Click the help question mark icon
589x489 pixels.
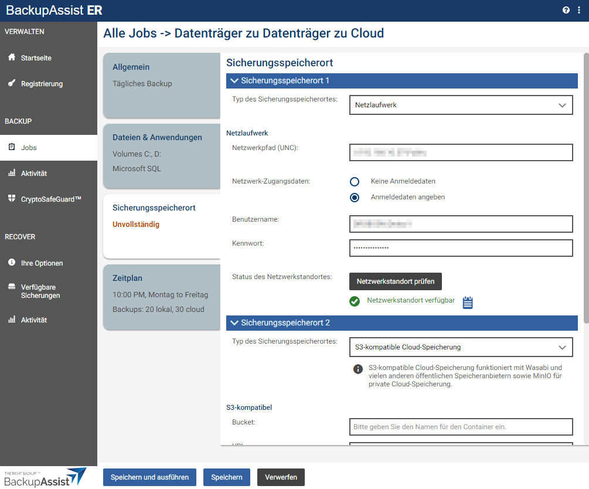pos(566,10)
